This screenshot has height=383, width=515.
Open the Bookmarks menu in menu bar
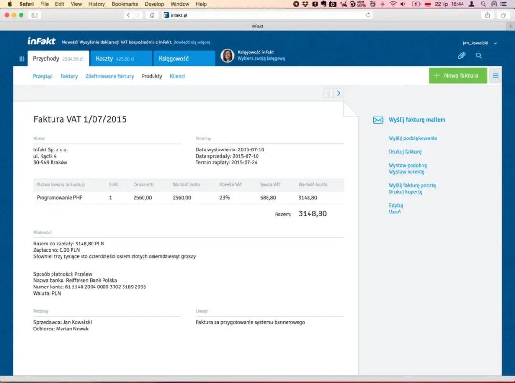coord(124,4)
